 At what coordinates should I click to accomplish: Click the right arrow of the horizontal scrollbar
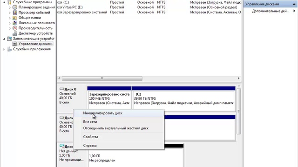click(x=239, y=78)
